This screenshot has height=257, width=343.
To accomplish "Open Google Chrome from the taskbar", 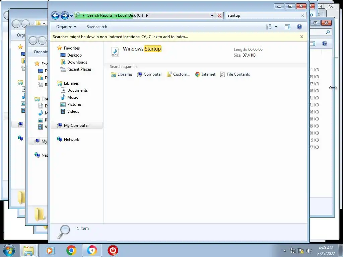I will (71, 250).
